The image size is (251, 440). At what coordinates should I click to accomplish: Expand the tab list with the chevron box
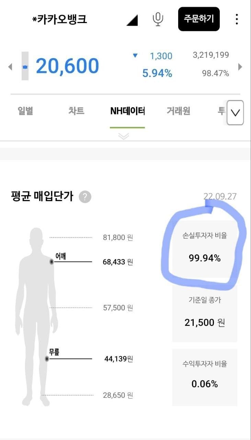coord(235,113)
